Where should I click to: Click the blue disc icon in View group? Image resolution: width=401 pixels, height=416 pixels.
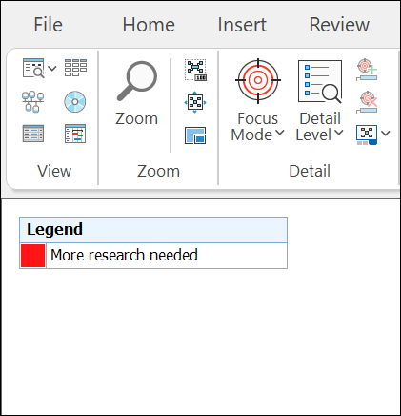75,102
